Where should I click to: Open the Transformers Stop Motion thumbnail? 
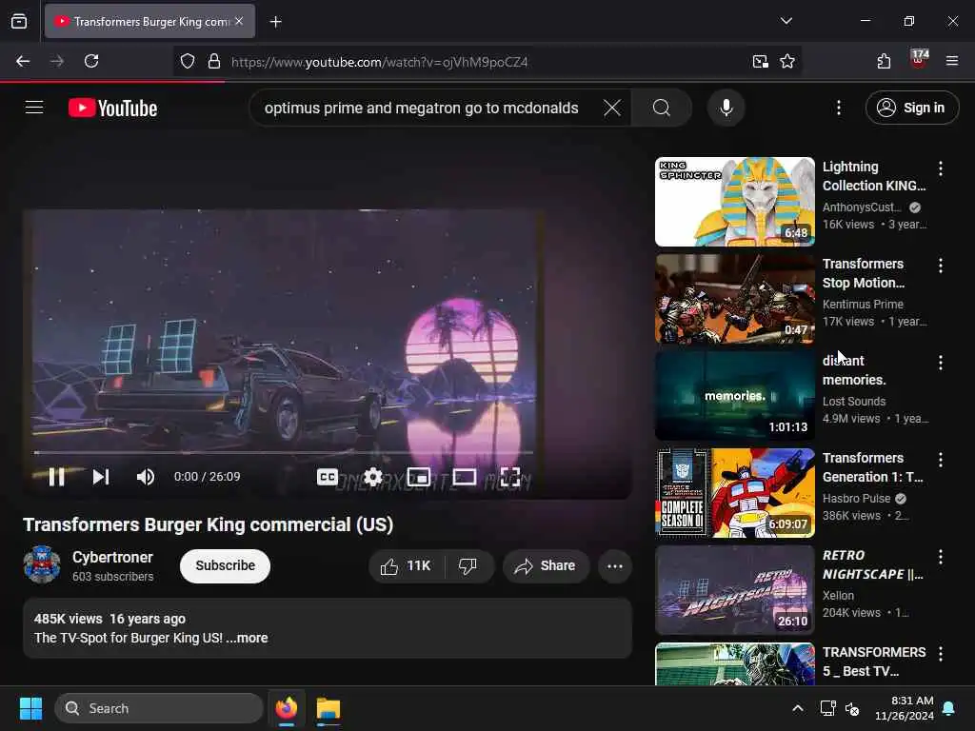pyautogui.click(x=734, y=298)
